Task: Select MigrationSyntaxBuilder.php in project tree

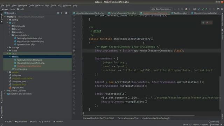Action: point(30,41)
